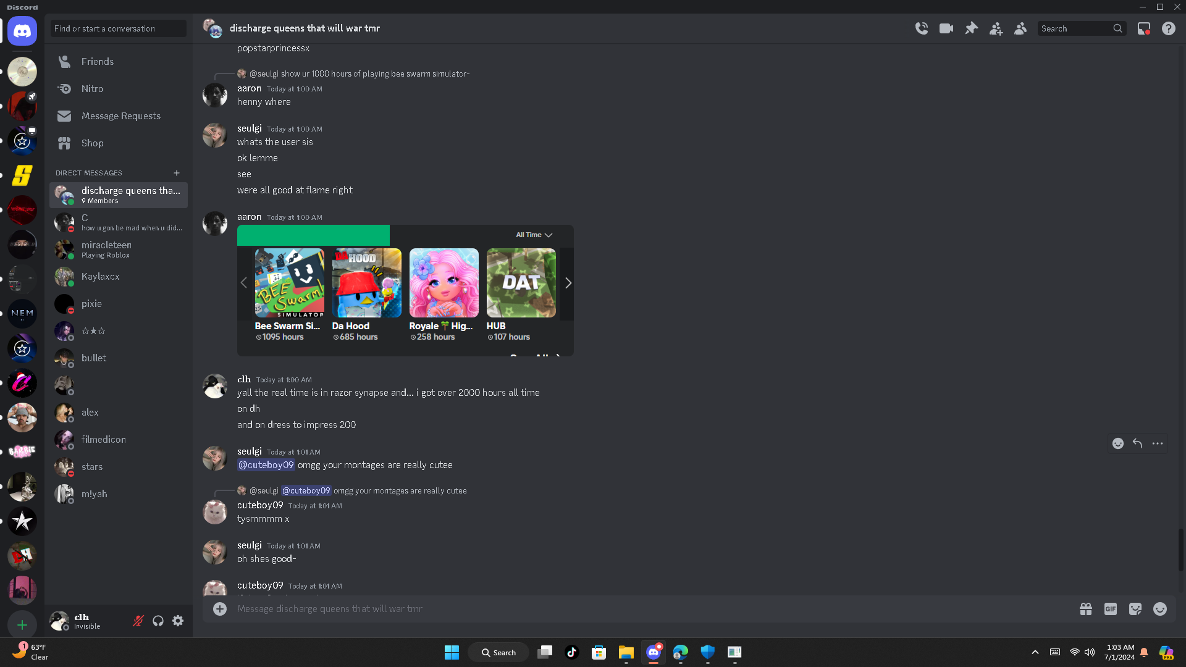The width and height of the screenshot is (1186, 667).
Task: Open the GIF picker
Action: (x=1111, y=609)
